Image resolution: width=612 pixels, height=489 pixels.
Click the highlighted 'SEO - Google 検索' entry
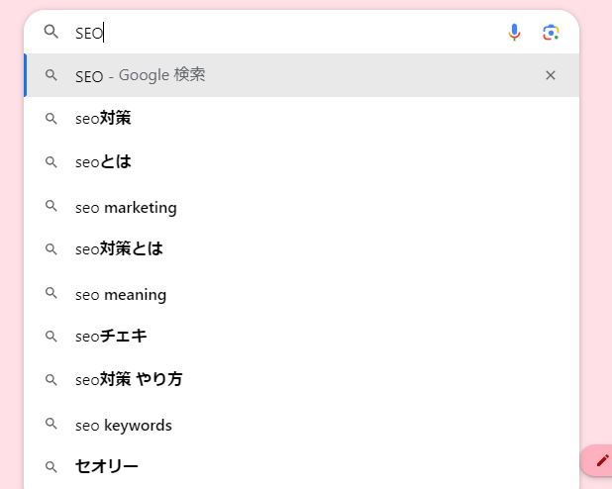click(x=301, y=75)
